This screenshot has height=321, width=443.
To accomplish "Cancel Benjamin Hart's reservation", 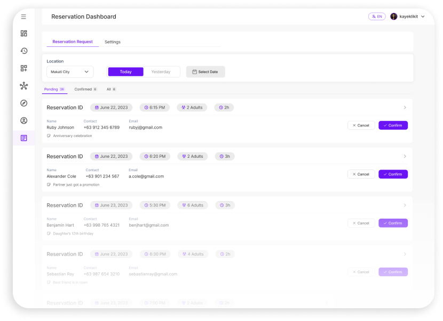I will pyautogui.click(x=361, y=223).
